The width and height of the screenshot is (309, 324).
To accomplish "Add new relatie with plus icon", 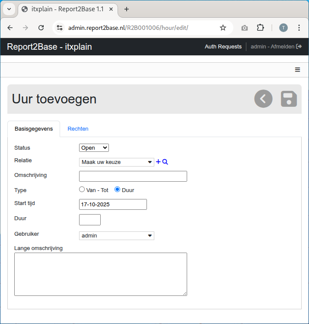I will pos(158,162).
